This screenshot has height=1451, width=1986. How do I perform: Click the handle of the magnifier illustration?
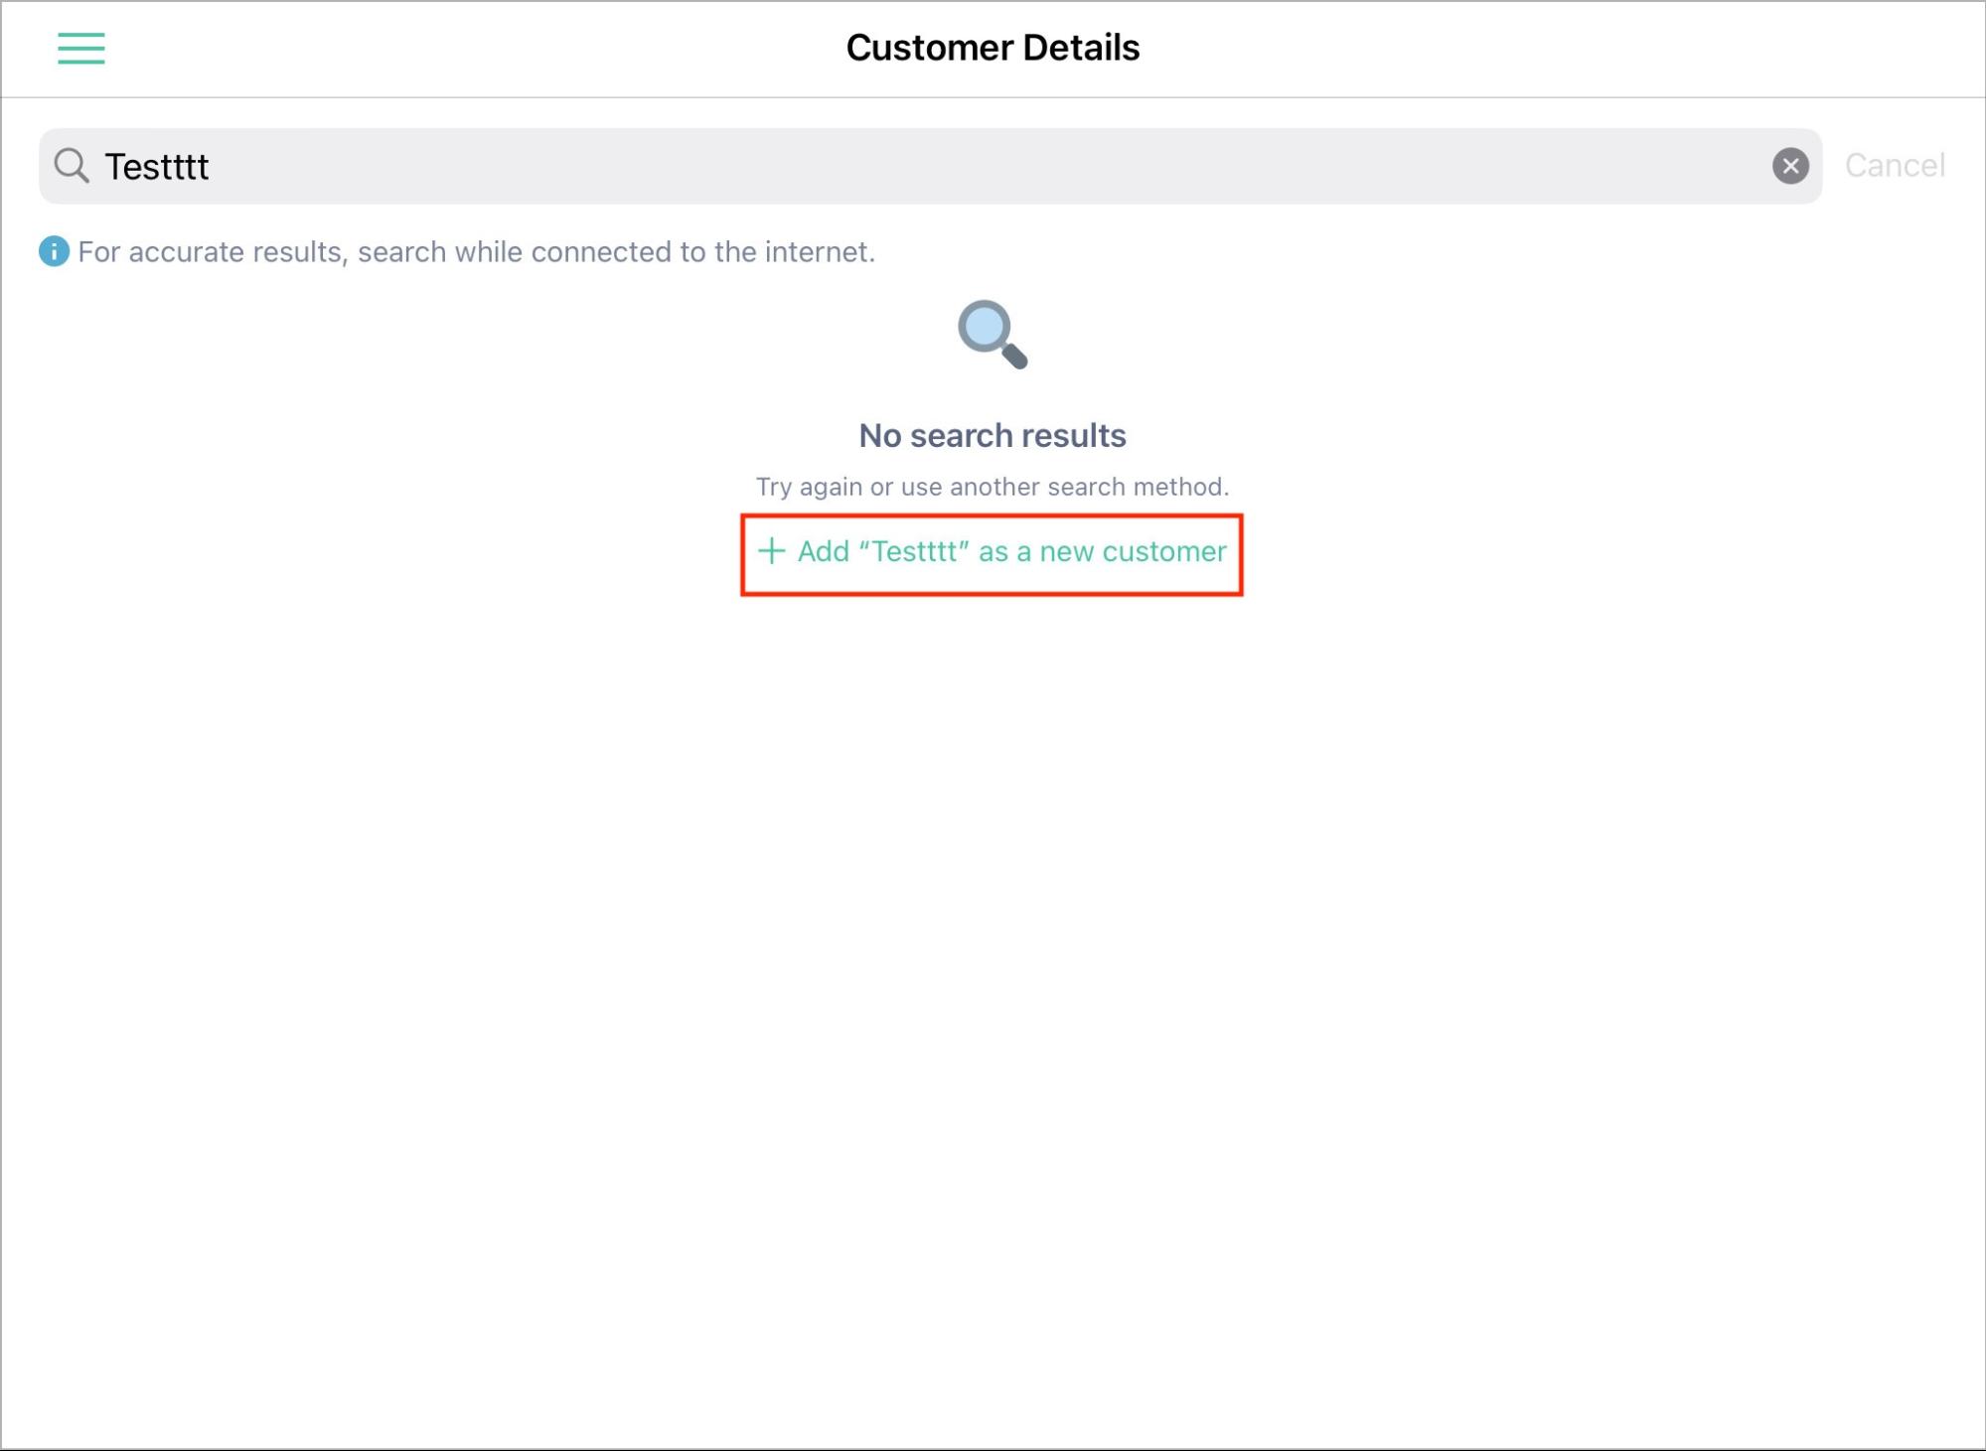(x=1014, y=356)
